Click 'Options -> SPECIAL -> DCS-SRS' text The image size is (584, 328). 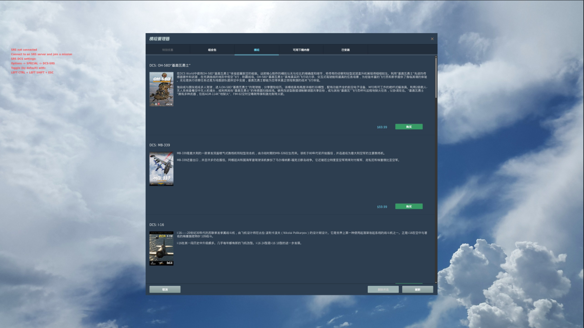tap(33, 63)
